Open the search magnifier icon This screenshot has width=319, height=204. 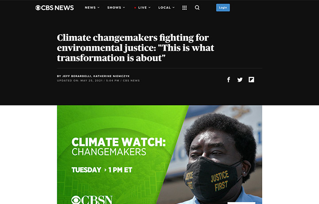pyautogui.click(x=197, y=8)
